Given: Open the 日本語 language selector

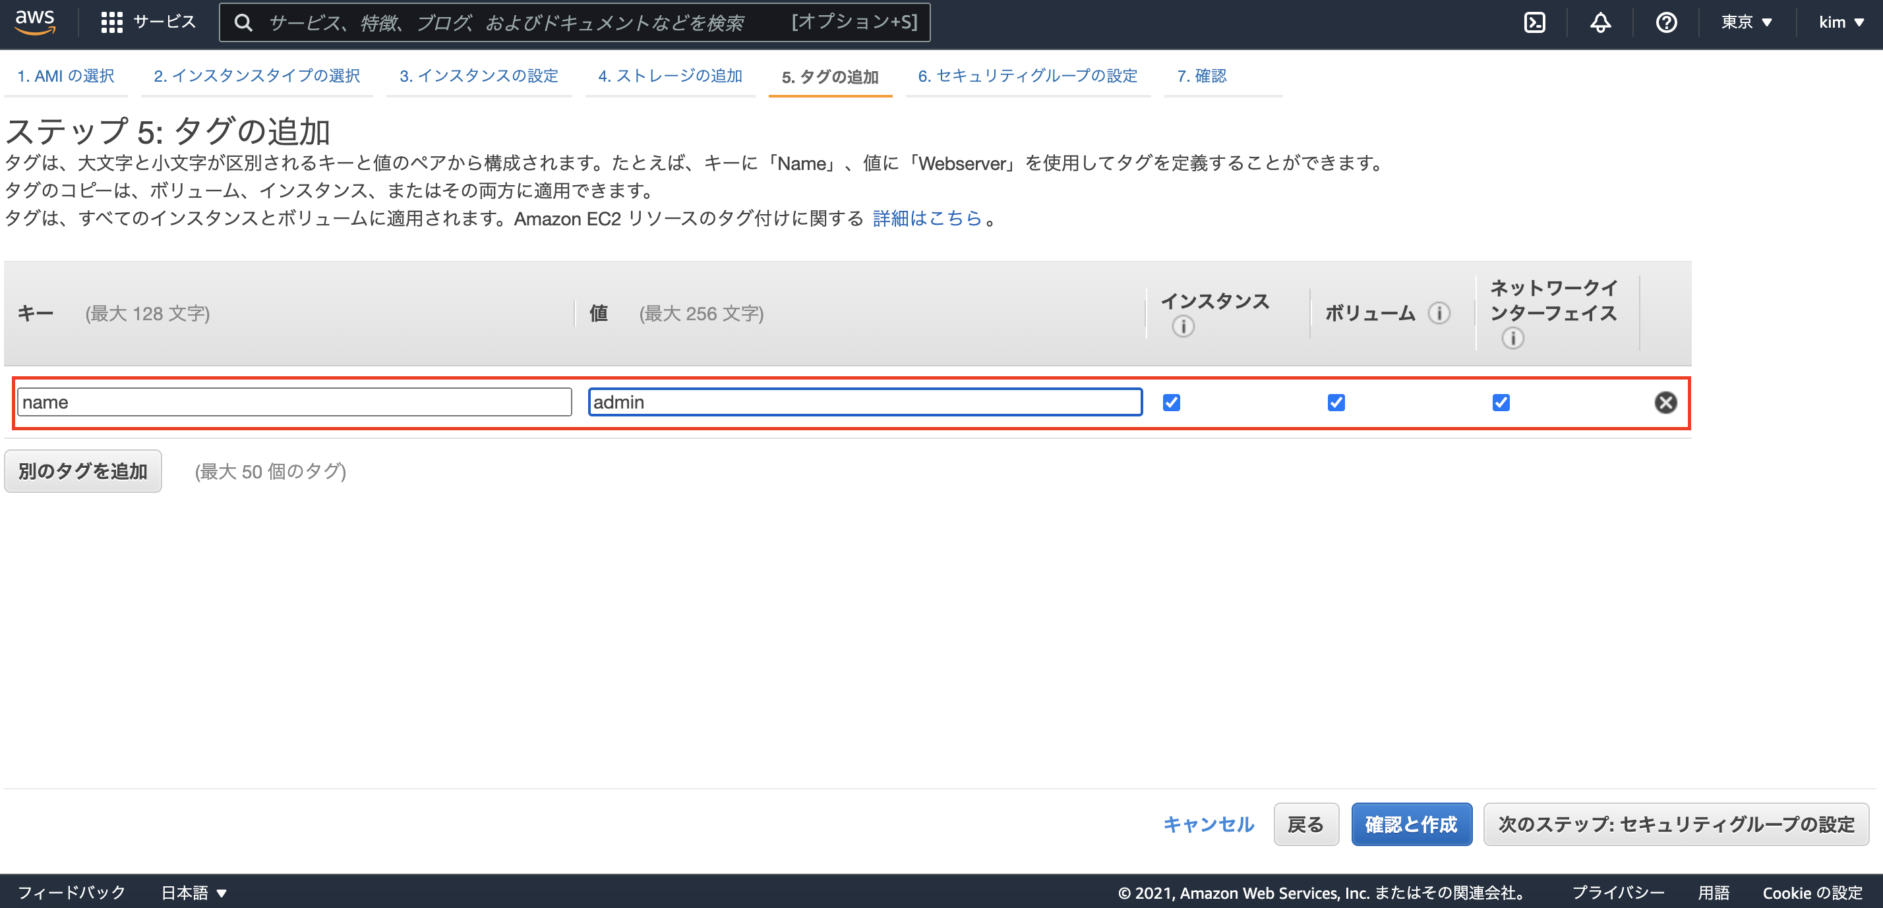Looking at the screenshot, I should point(194,892).
